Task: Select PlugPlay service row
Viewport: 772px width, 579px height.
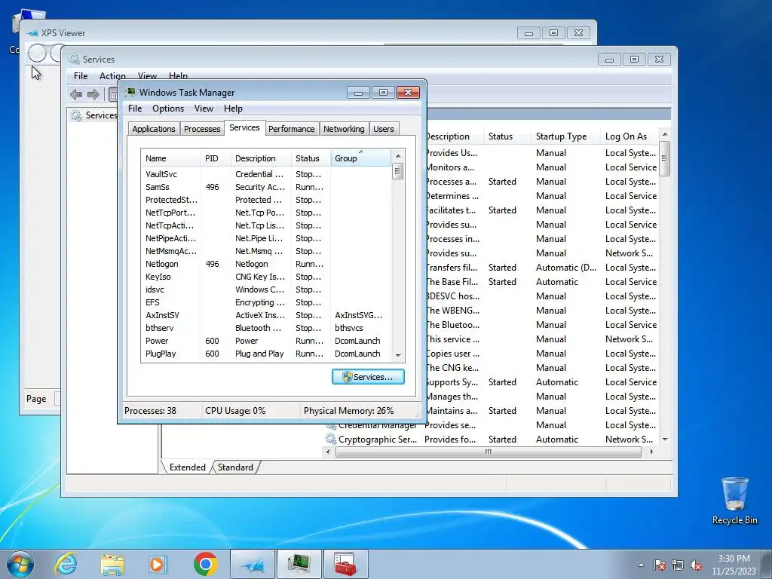Action: tap(266, 354)
